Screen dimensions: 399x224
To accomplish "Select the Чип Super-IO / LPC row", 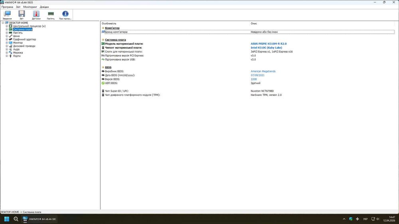I will coord(248,91).
